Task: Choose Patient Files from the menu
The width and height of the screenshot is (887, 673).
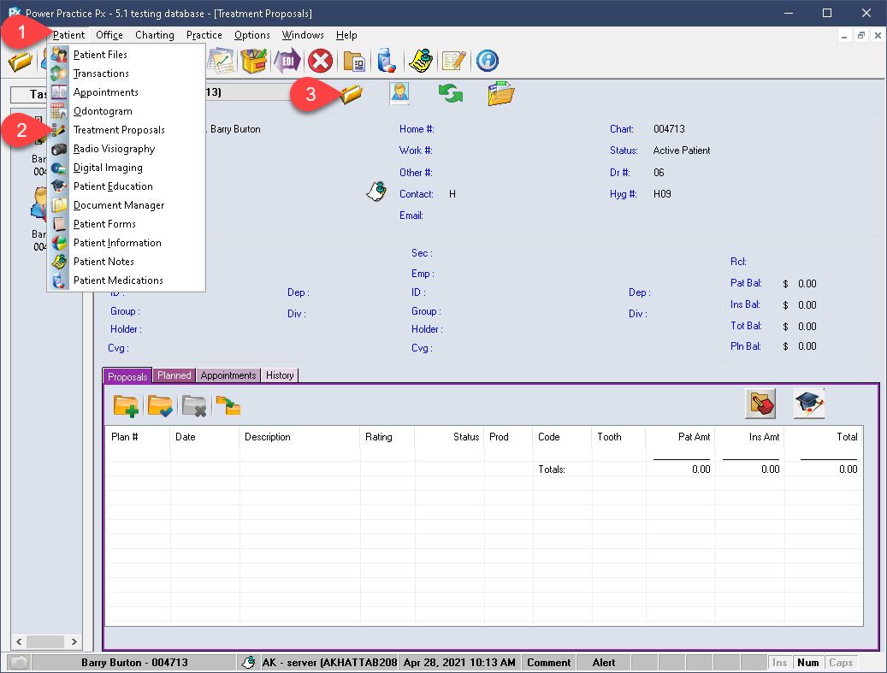Action: [x=126, y=55]
